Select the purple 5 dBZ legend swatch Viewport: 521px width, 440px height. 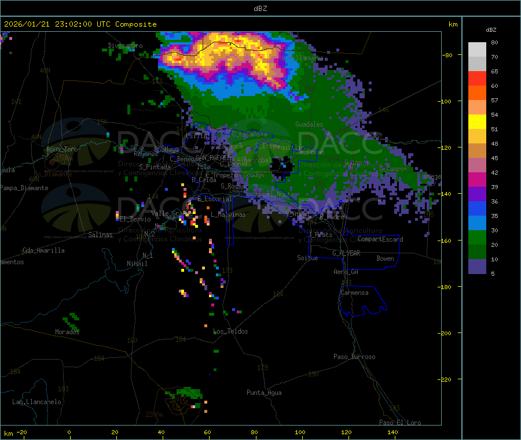pyautogui.click(x=477, y=267)
